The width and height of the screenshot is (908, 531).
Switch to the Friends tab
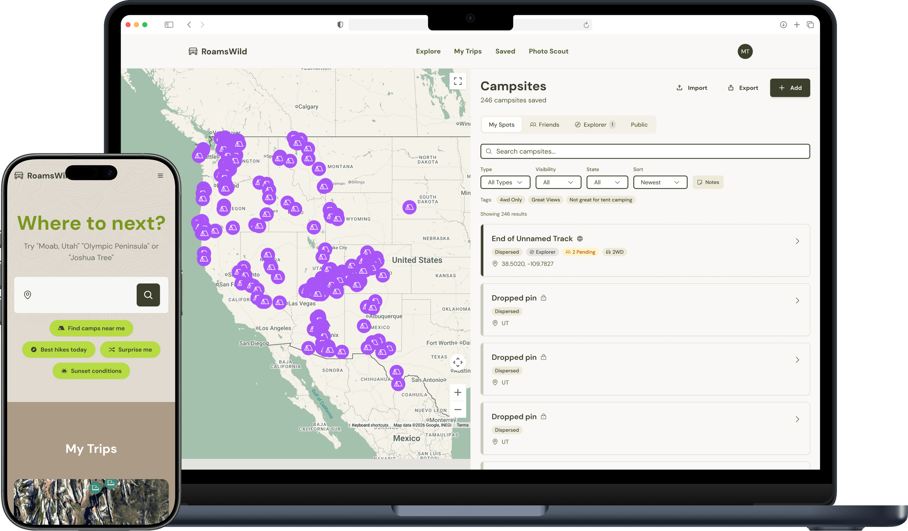544,124
